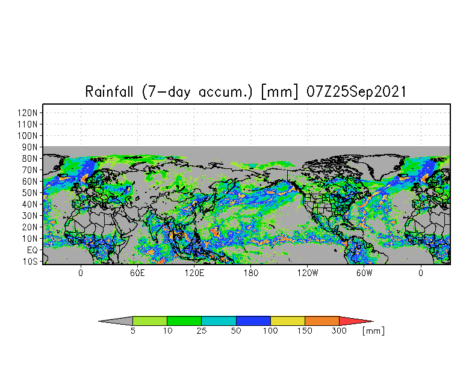Click the EQ equator axis label
The image size is (472, 368).
coord(33,250)
